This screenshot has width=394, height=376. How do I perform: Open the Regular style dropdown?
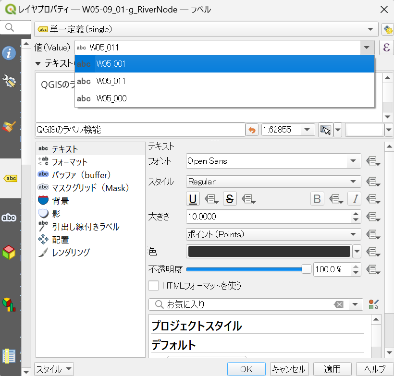coord(273,182)
